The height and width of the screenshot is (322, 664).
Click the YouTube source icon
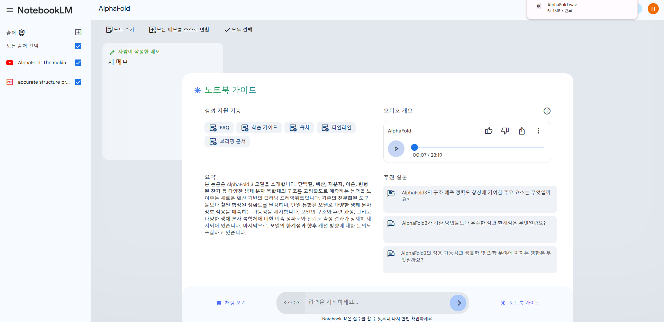coord(10,63)
